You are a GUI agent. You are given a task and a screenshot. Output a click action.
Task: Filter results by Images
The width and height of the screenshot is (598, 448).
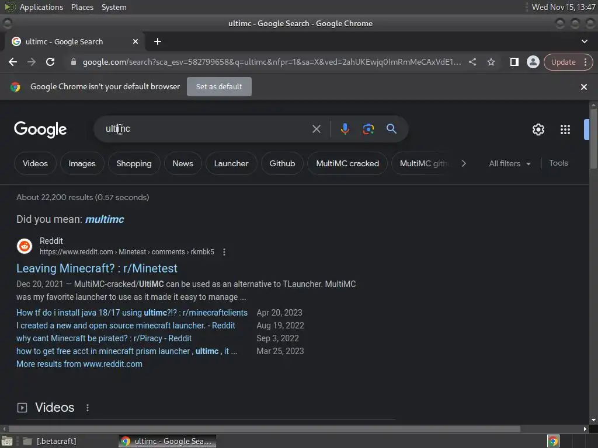coord(82,163)
